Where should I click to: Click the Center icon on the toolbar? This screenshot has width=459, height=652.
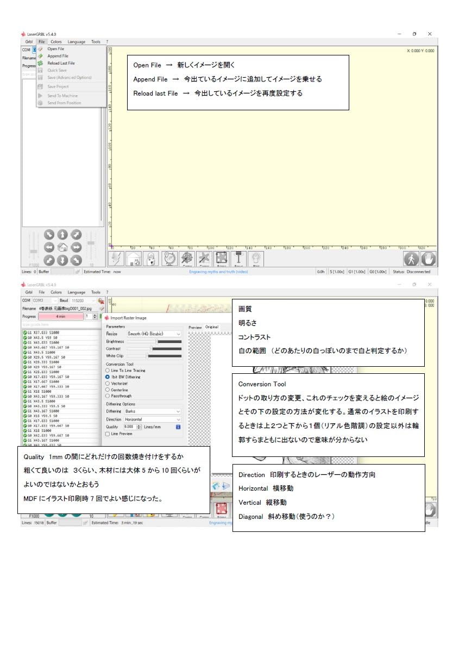click(187, 259)
